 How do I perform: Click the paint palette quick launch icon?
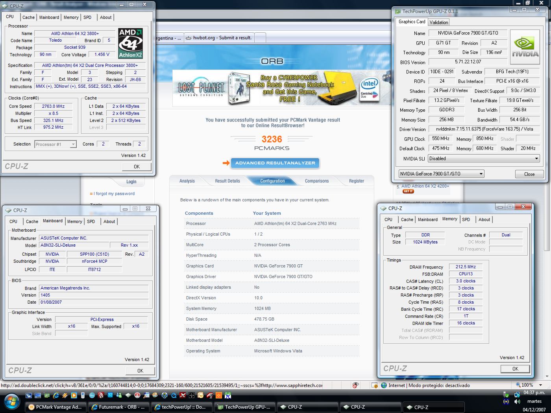155,395
